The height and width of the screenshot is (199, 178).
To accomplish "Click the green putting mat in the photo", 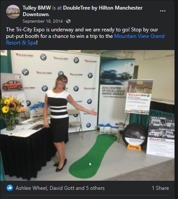I will [93, 156].
